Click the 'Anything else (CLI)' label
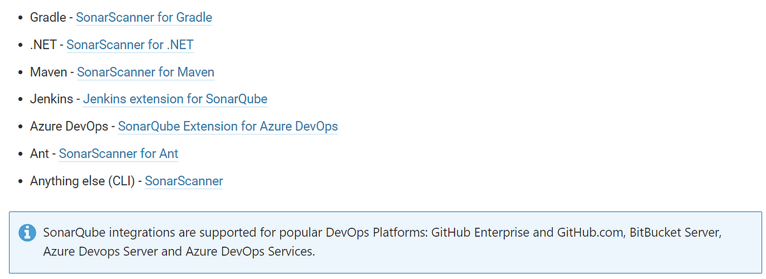766x279 pixels. click(x=82, y=181)
